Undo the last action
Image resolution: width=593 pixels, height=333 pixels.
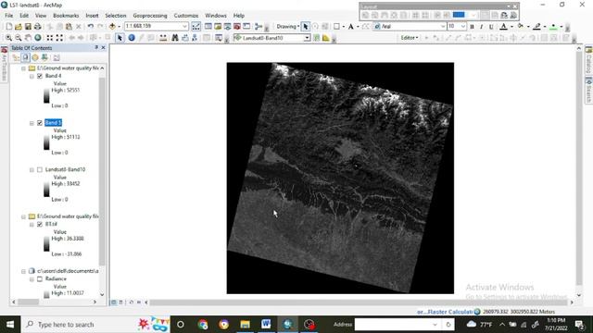[91, 27]
